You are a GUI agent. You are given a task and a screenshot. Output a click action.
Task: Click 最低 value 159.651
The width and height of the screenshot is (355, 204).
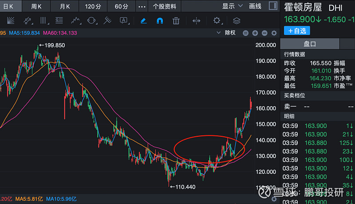[x=321, y=86]
